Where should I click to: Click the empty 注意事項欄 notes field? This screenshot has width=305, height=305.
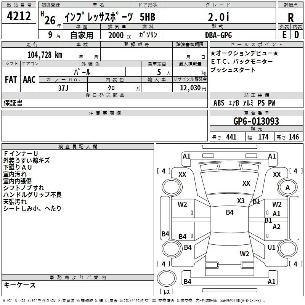point(104,128)
